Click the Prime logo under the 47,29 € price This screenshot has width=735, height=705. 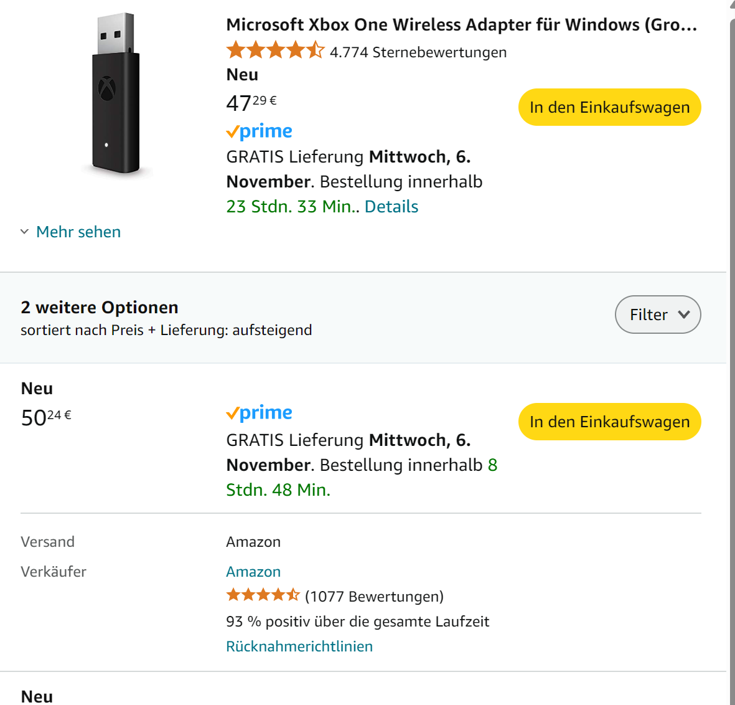point(259,131)
